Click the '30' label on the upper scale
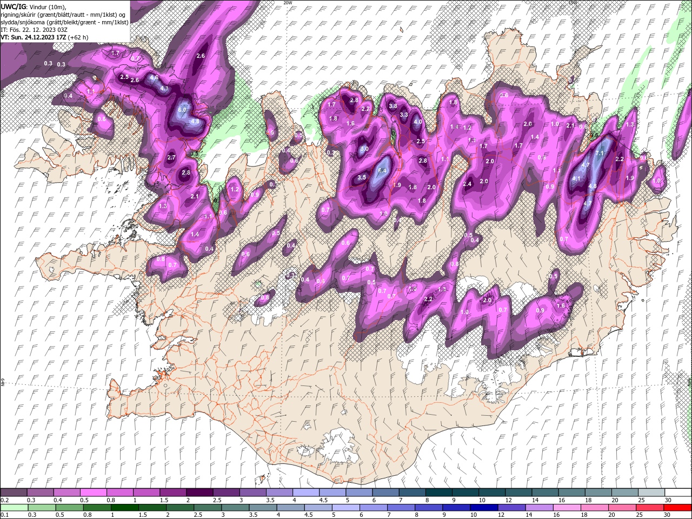 (668, 500)
